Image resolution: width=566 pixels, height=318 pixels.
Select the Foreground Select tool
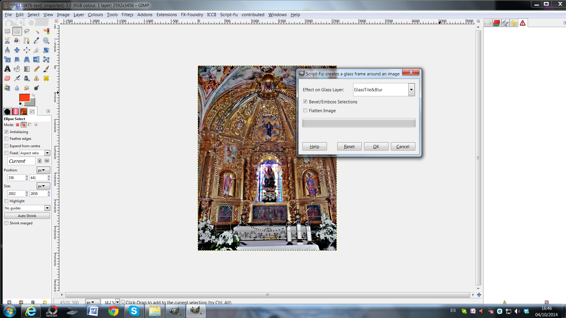(x=17, y=41)
